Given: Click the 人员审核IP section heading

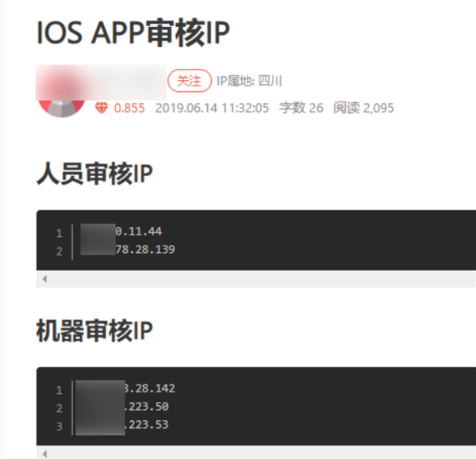Looking at the screenshot, I should tap(94, 174).
